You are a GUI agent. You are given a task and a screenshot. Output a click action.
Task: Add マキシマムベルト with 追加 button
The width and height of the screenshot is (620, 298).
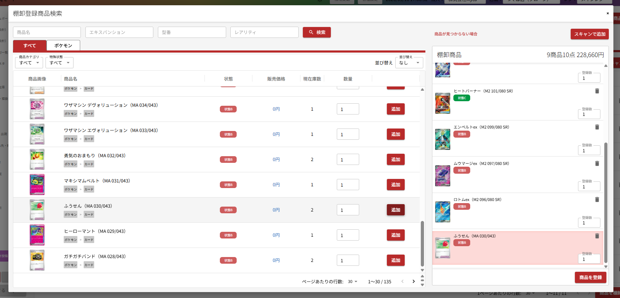coord(396,185)
